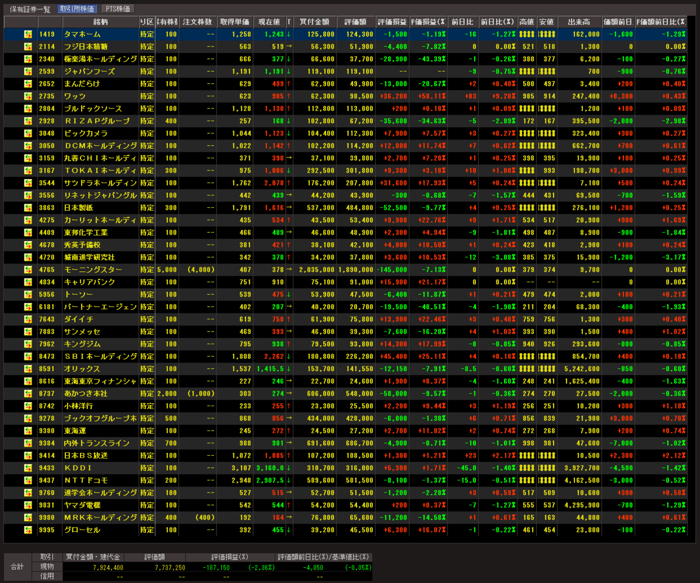
Task: Click the trade icon for ワッツ row
Action: click(x=28, y=96)
